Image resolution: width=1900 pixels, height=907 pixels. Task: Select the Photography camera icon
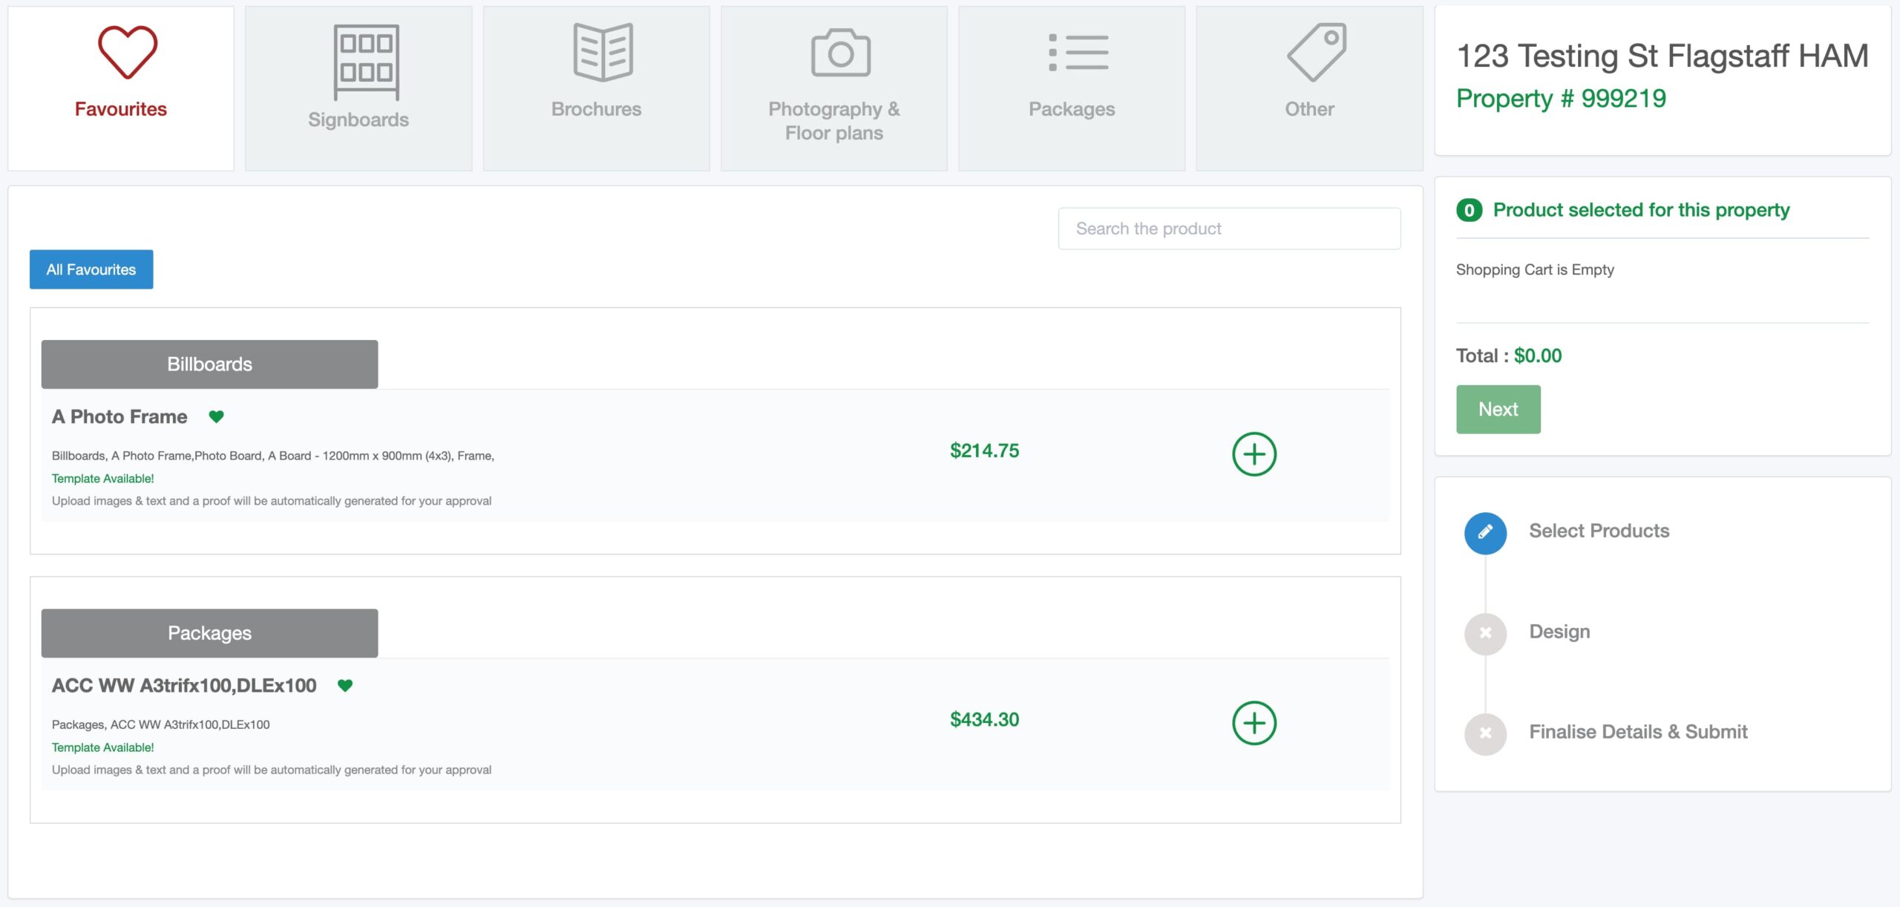pyautogui.click(x=840, y=53)
